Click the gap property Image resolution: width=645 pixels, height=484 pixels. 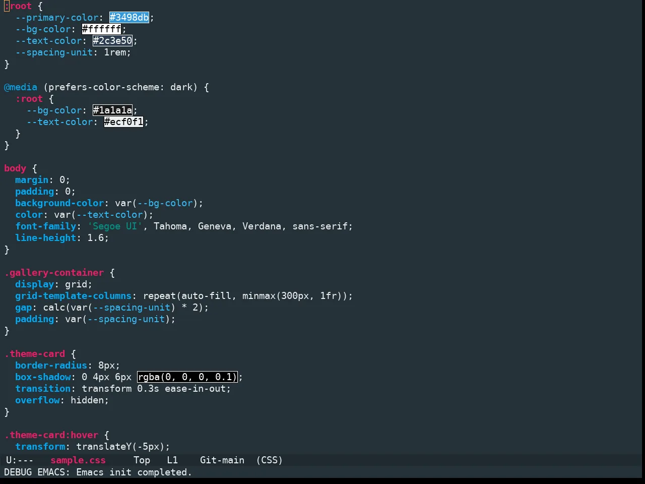(x=24, y=308)
